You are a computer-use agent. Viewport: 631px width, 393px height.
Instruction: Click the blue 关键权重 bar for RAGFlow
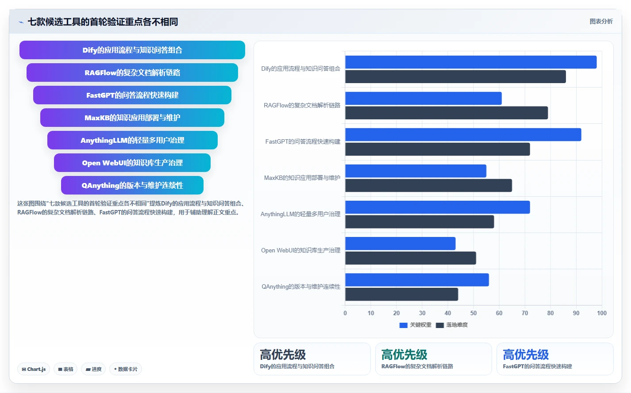pyautogui.click(x=423, y=98)
